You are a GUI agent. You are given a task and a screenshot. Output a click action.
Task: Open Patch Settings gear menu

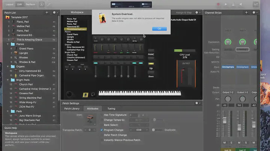[196, 103]
